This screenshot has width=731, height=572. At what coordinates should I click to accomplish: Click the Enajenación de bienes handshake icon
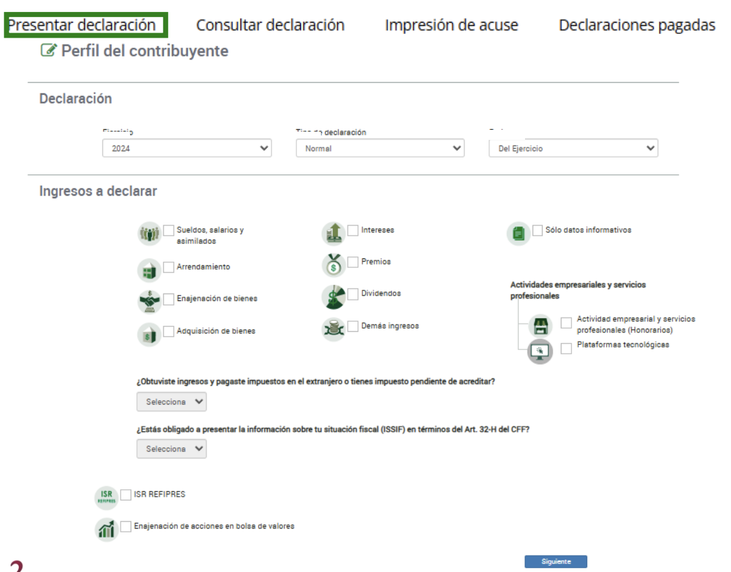149,302
